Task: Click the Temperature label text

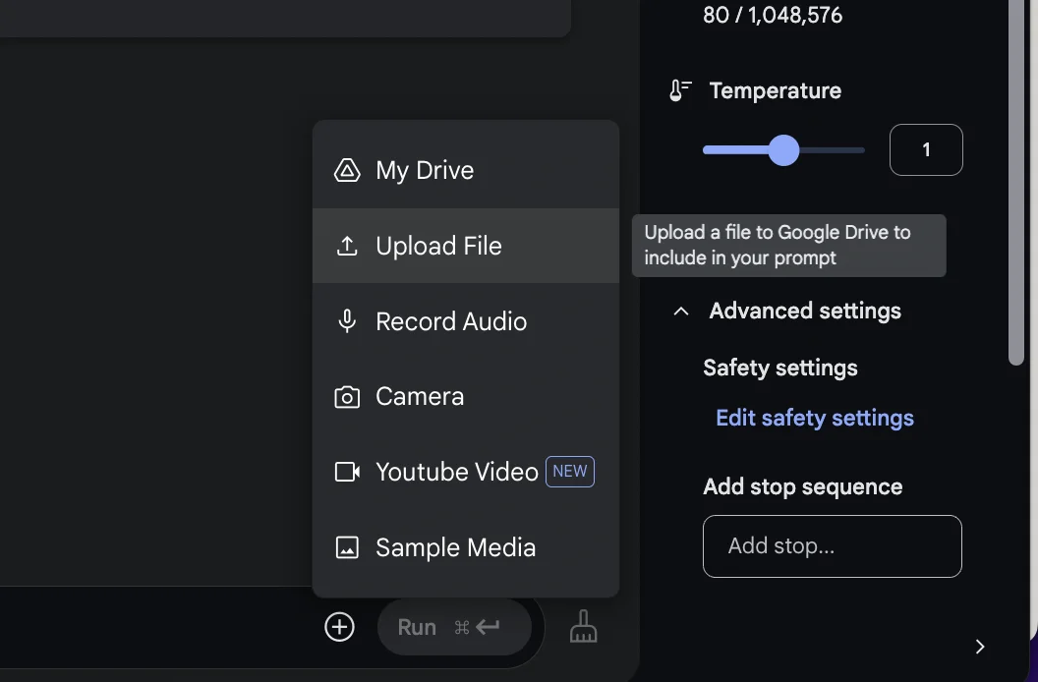Action: [x=776, y=90]
